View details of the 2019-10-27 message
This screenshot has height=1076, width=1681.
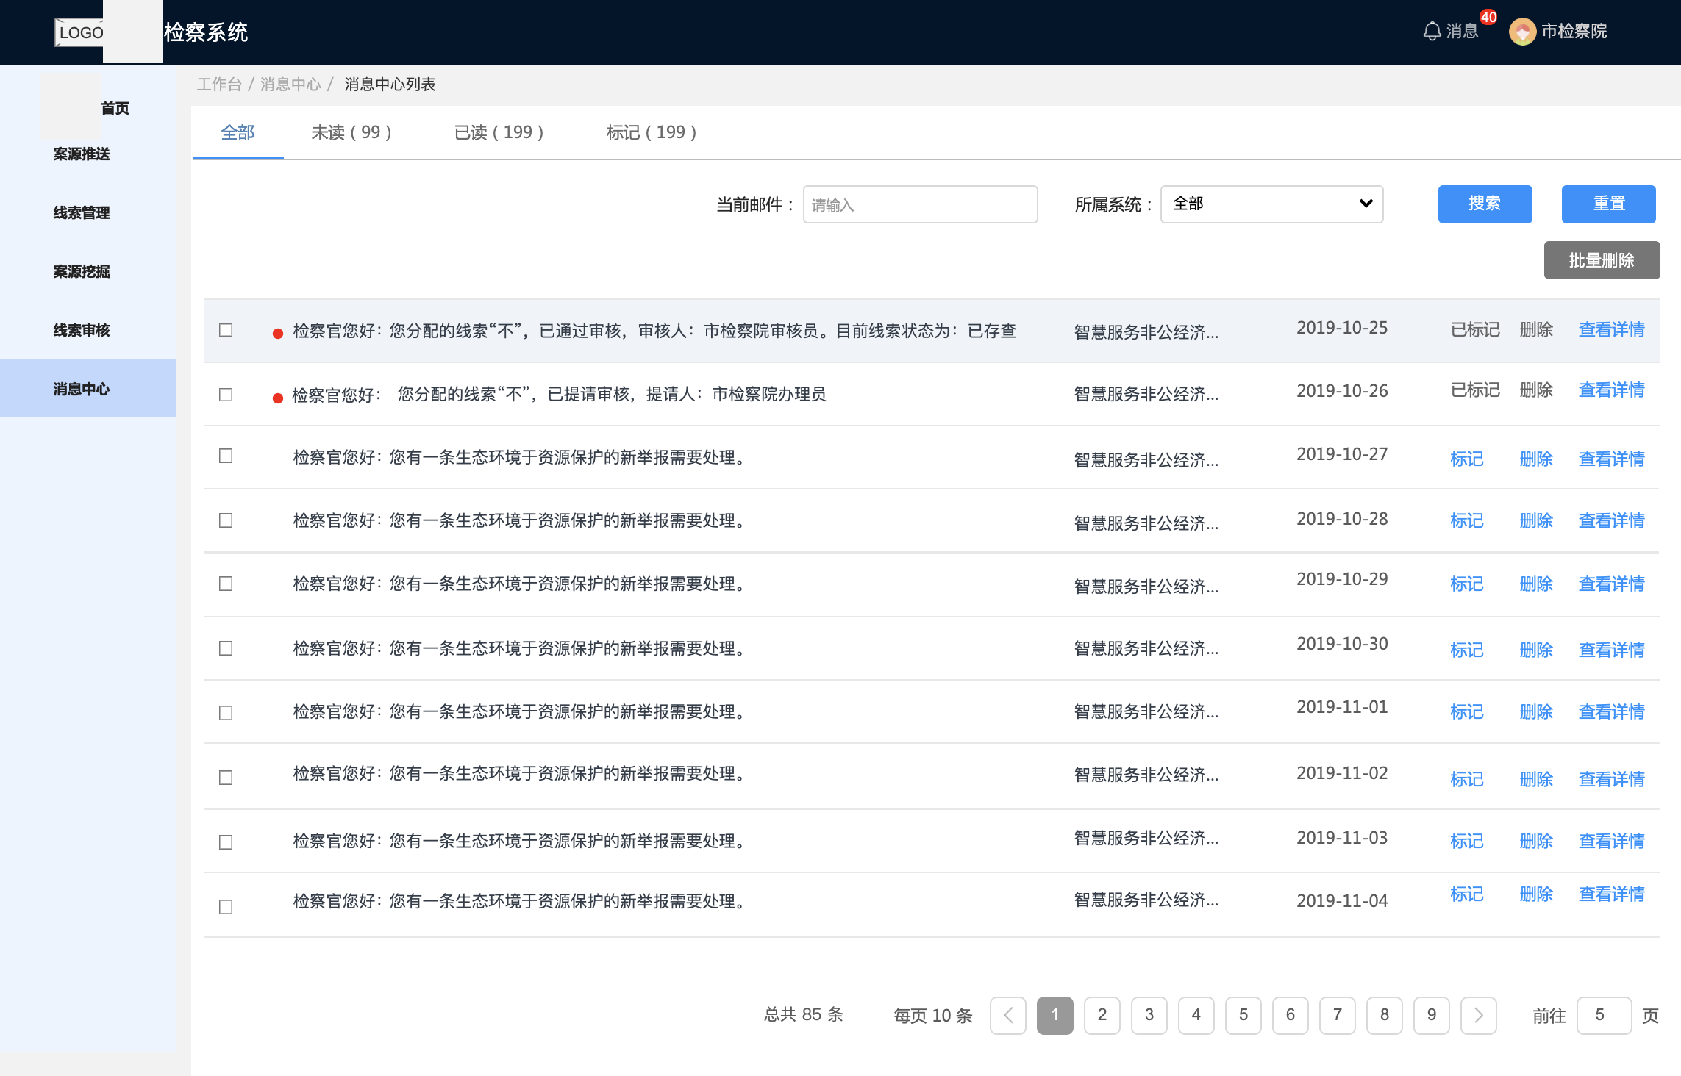click(x=1611, y=459)
